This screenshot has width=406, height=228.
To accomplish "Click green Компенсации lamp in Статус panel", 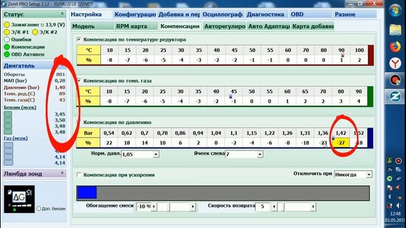I will (x=7, y=47).
